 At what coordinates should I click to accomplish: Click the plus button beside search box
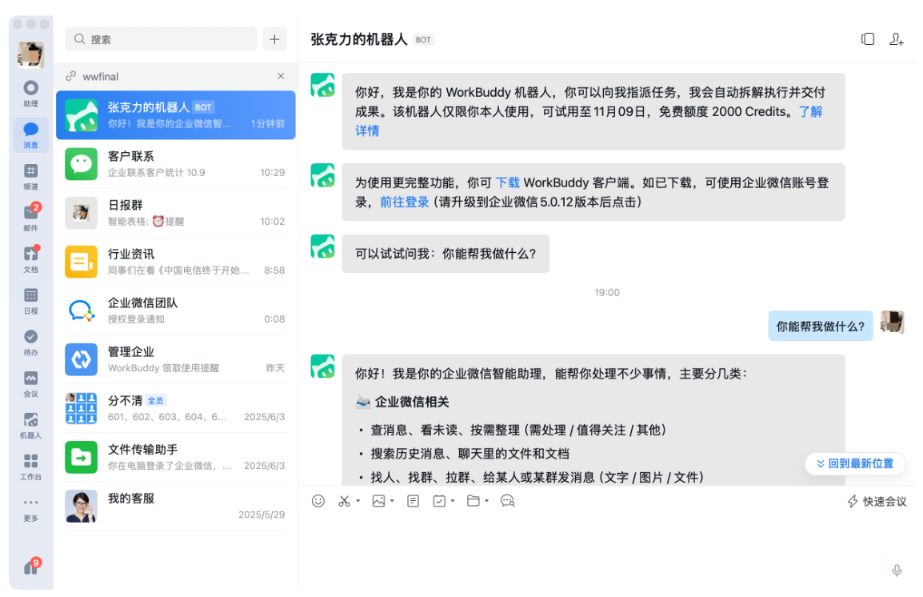(x=274, y=39)
